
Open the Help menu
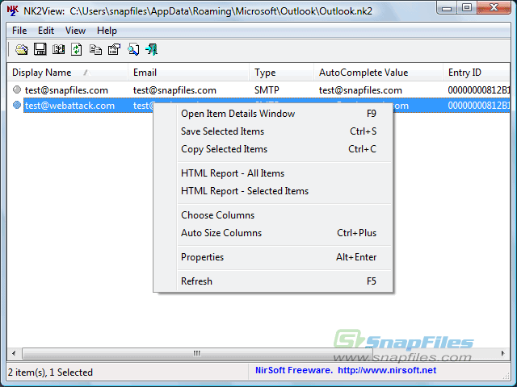coord(107,31)
